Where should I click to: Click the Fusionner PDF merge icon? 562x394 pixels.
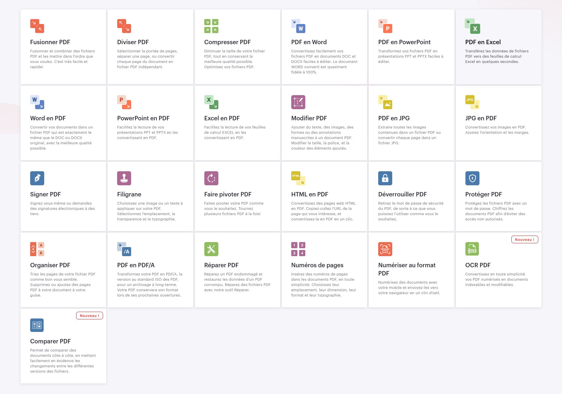pyautogui.click(x=37, y=26)
